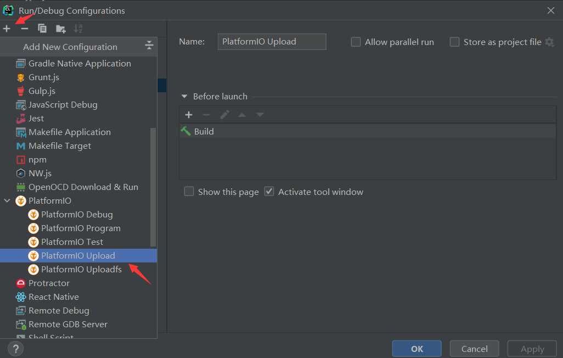Click the configuration list scrollbar
Viewport: 563px width, 358px height.
pos(153,187)
